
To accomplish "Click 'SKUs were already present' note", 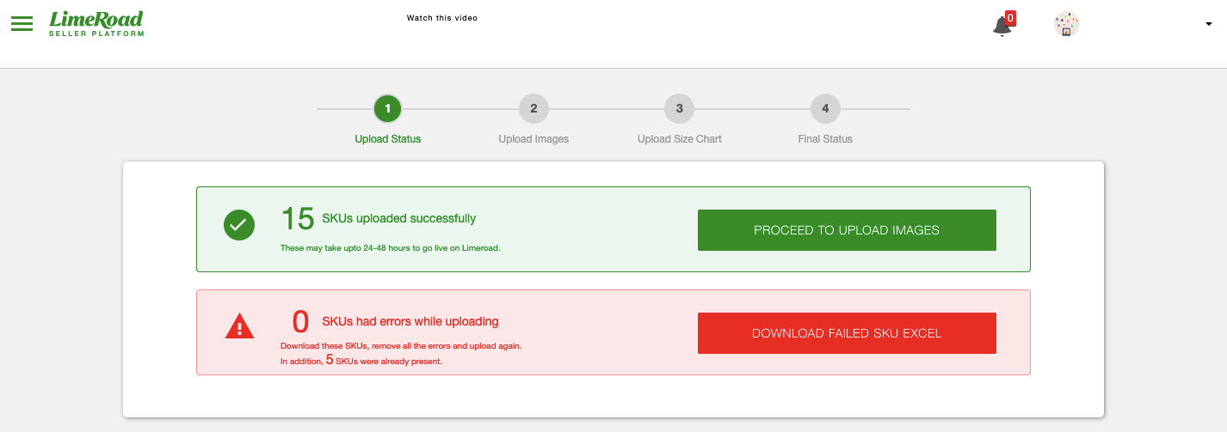I will click(389, 361).
